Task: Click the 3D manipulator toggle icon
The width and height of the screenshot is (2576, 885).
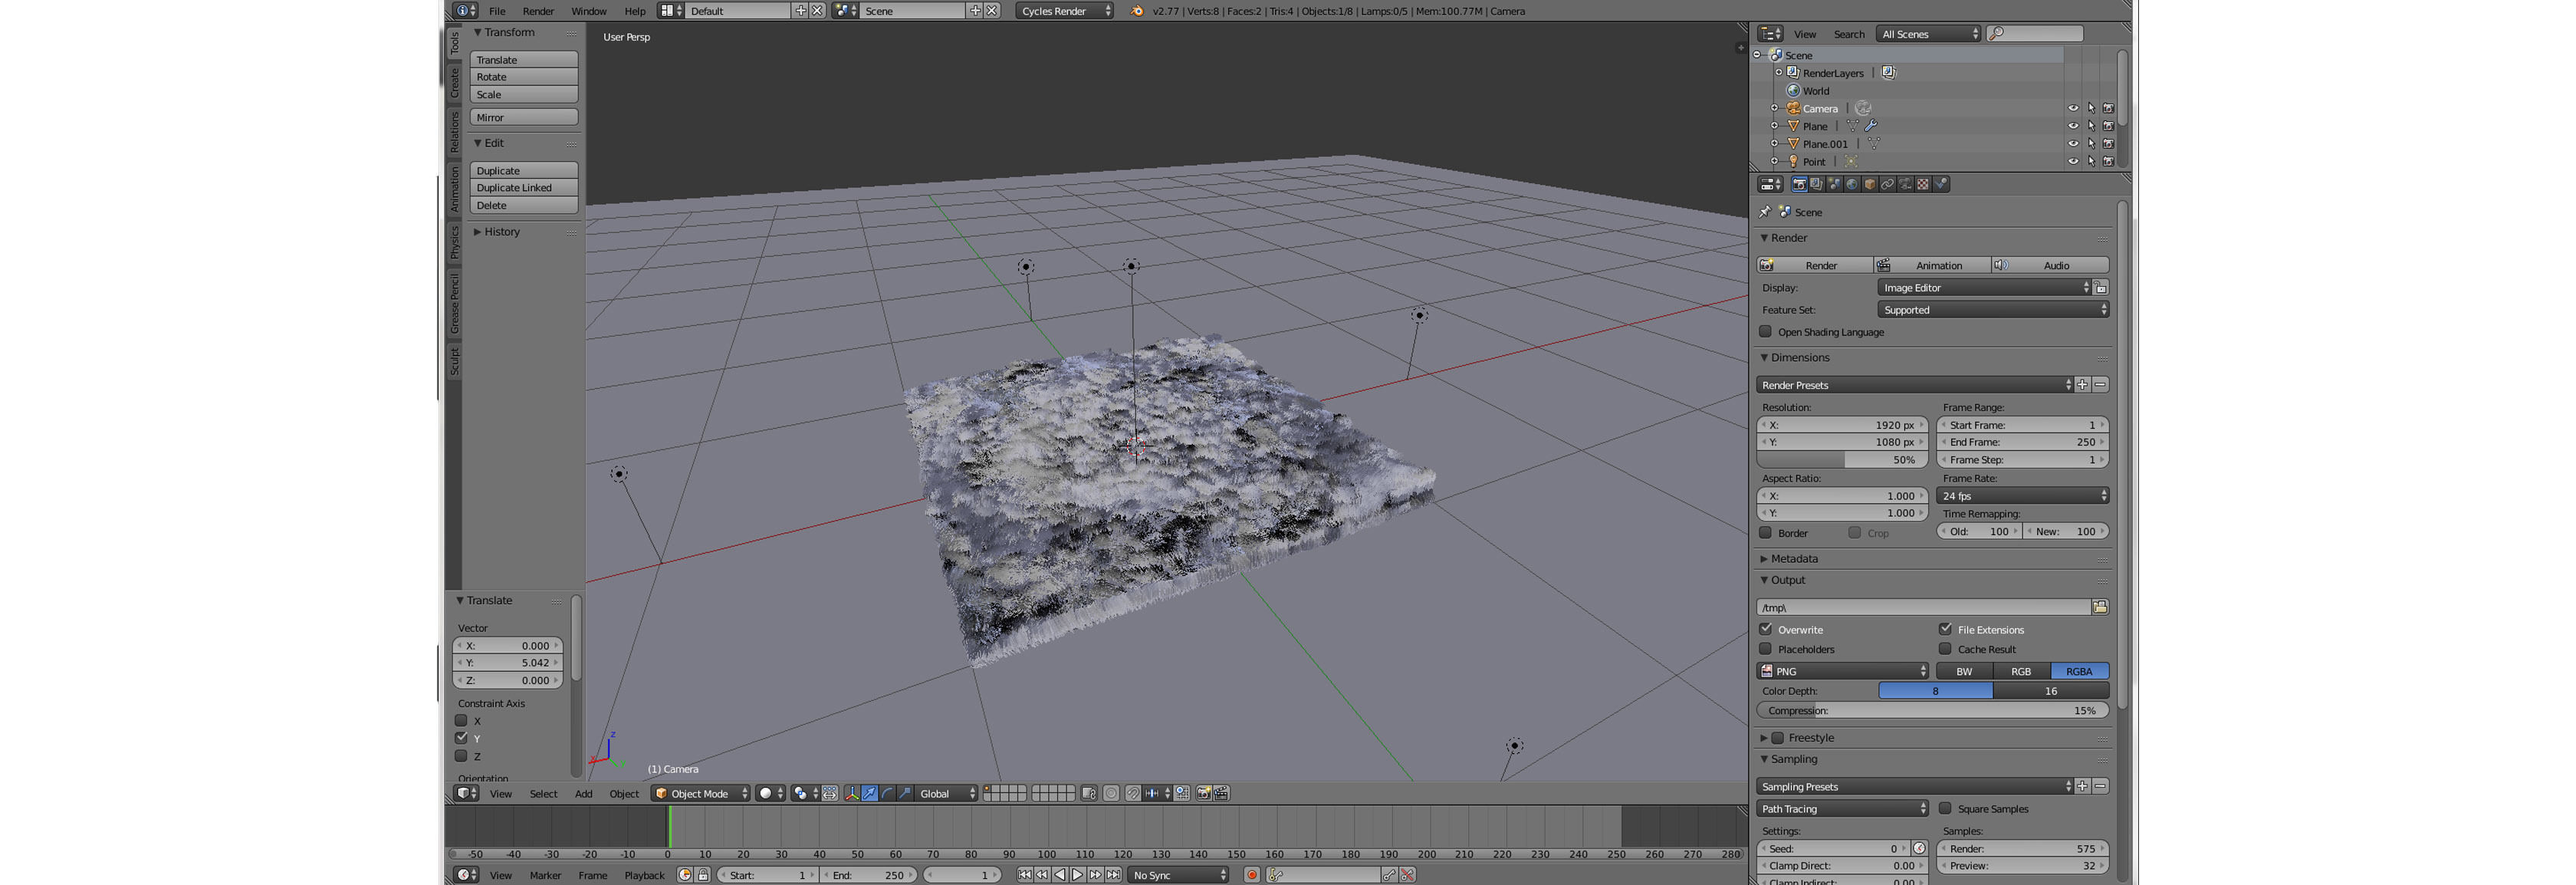Action: [x=851, y=793]
